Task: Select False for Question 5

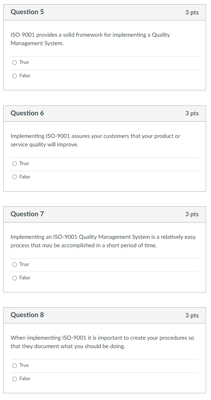Action: [x=14, y=75]
